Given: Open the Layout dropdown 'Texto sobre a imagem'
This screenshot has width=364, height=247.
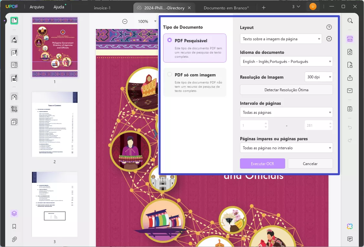Looking at the screenshot, I should tap(281, 39).
